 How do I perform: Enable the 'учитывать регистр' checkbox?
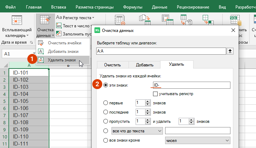(x=155, y=94)
